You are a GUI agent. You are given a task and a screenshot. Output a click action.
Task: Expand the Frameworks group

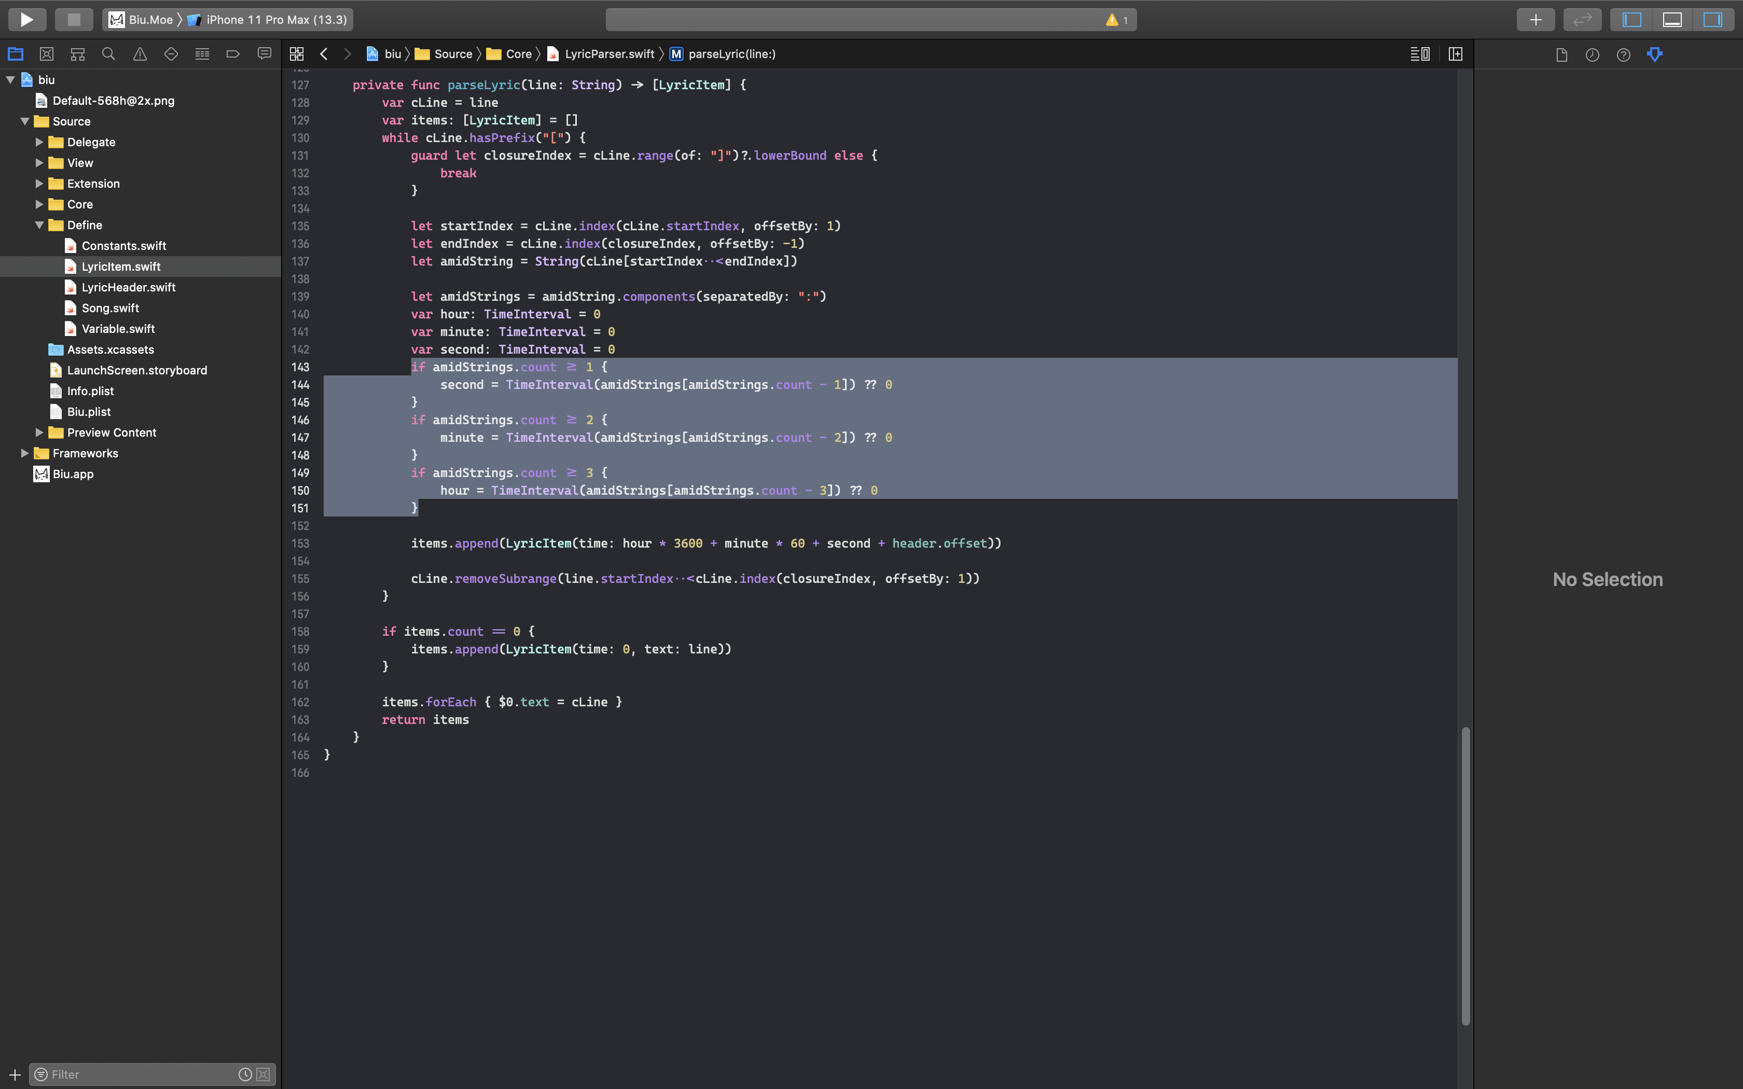pos(24,453)
